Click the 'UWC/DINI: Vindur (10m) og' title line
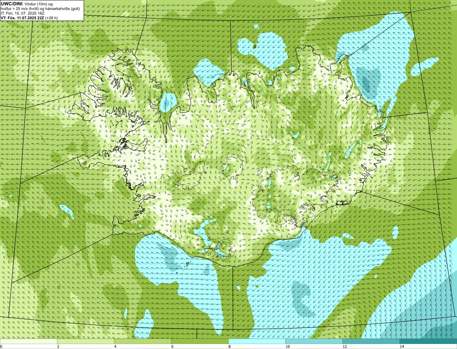Image resolution: width=457 pixels, height=349 pixels. [27, 4]
